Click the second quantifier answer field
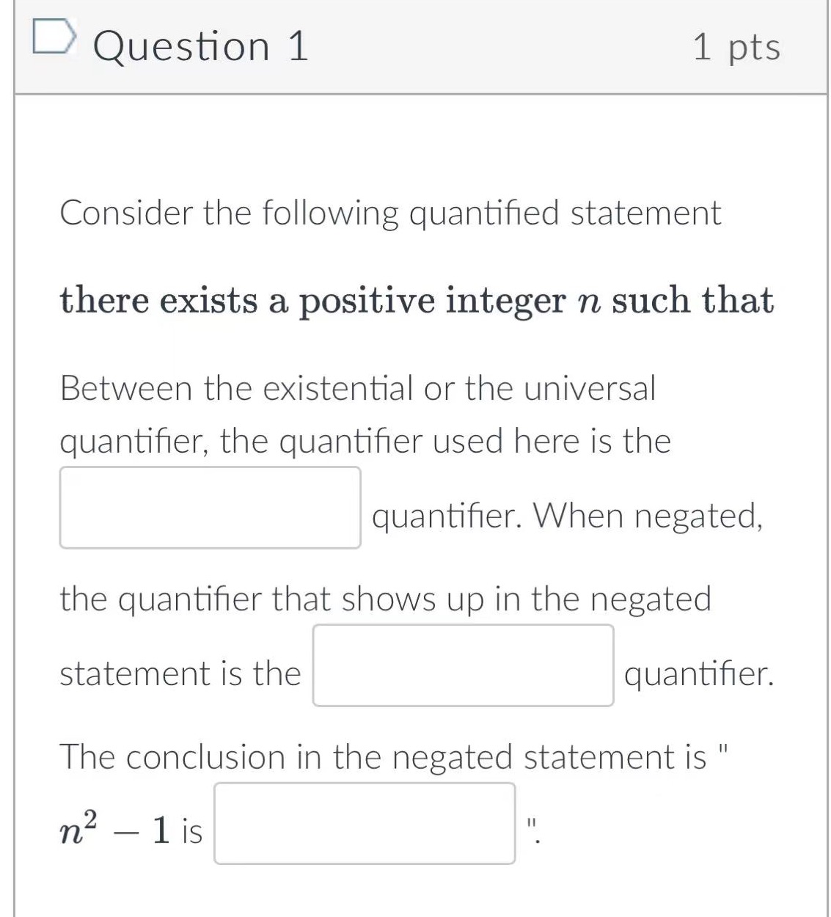The image size is (831, 917). click(x=464, y=665)
